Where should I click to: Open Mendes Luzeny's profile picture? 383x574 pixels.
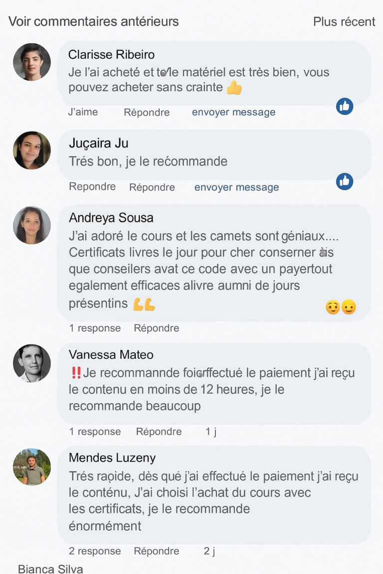[x=32, y=467]
